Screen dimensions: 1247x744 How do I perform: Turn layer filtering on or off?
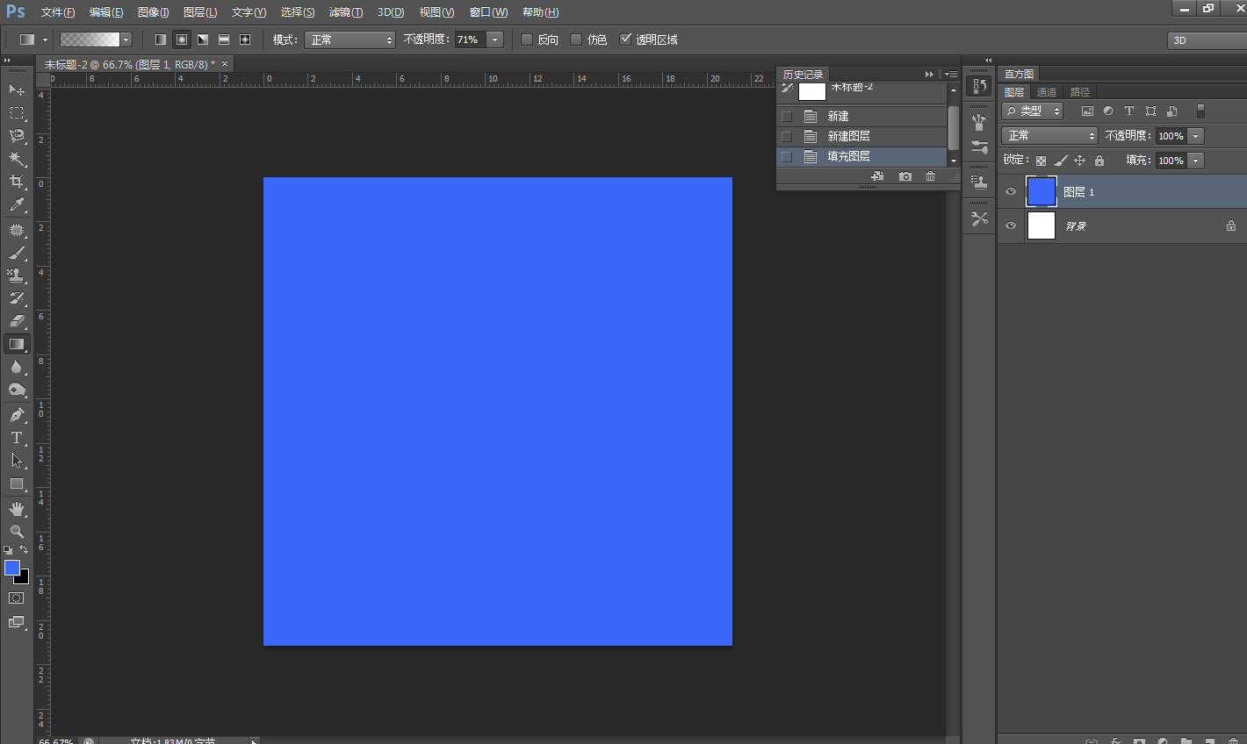pyautogui.click(x=1200, y=111)
